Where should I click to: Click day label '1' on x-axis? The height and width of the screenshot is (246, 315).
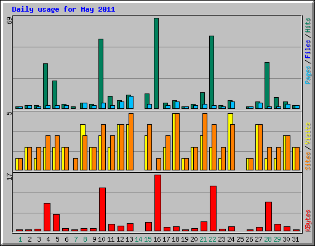(x=20, y=239)
